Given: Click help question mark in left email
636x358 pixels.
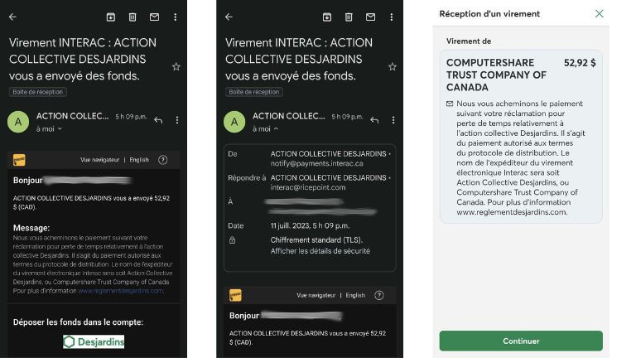Looking at the screenshot, I should (162, 160).
